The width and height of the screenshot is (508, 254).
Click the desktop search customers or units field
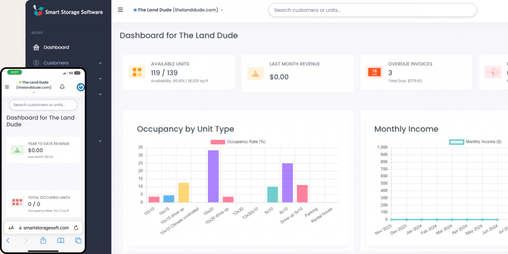pyautogui.click(x=372, y=10)
